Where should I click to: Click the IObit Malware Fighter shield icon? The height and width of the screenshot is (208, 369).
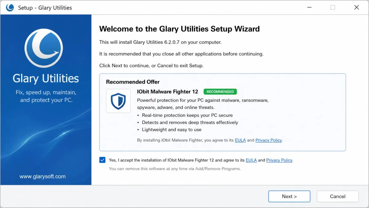point(118,101)
